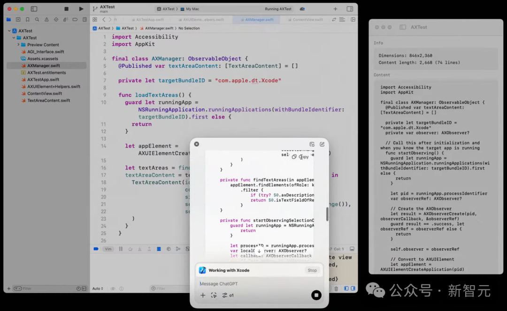Image resolution: width=507 pixels, height=311 pixels.
Task: Go back in editor history
Action: pos(104,20)
